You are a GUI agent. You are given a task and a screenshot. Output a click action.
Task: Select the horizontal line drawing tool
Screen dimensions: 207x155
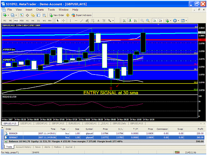[76, 21]
